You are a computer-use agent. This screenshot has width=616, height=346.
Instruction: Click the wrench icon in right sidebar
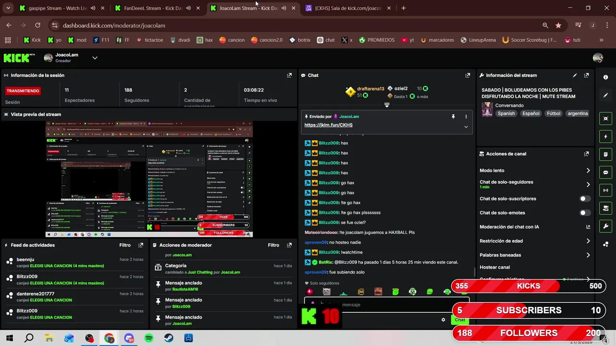(x=605, y=226)
